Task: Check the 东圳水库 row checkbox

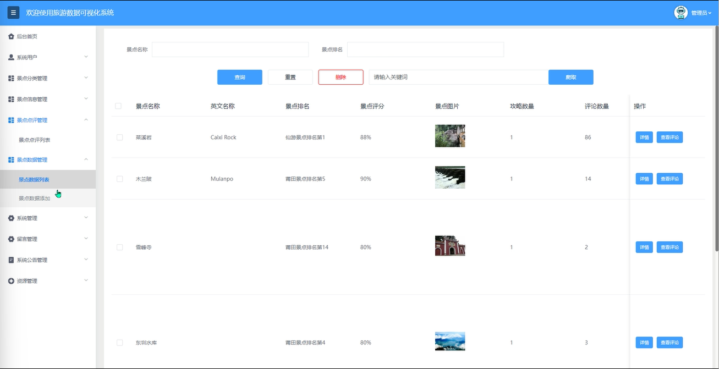Action: [x=120, y=343]
